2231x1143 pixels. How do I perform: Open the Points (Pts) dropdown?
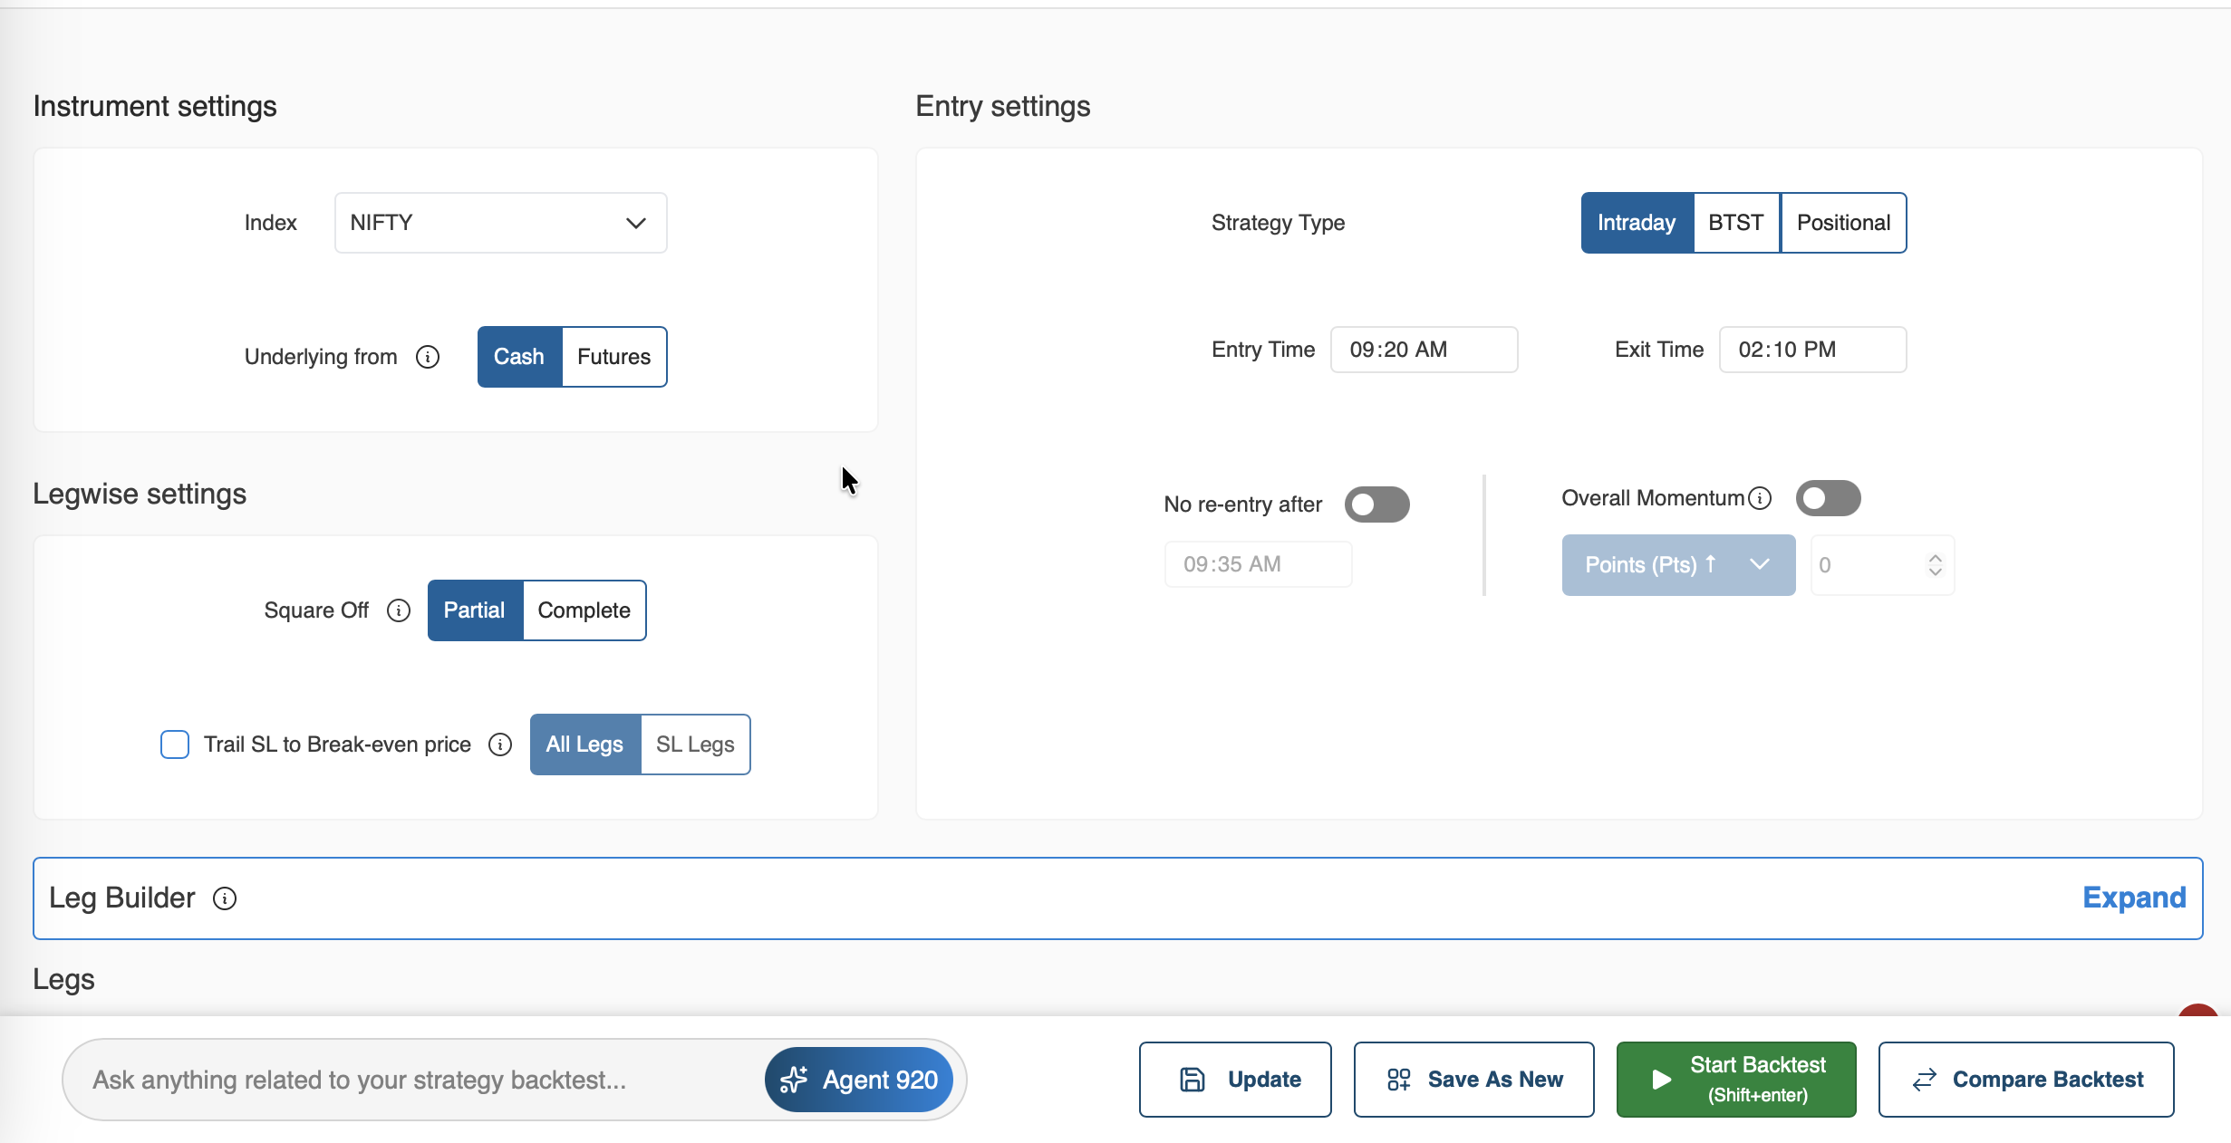click(x=1678, y=565)
